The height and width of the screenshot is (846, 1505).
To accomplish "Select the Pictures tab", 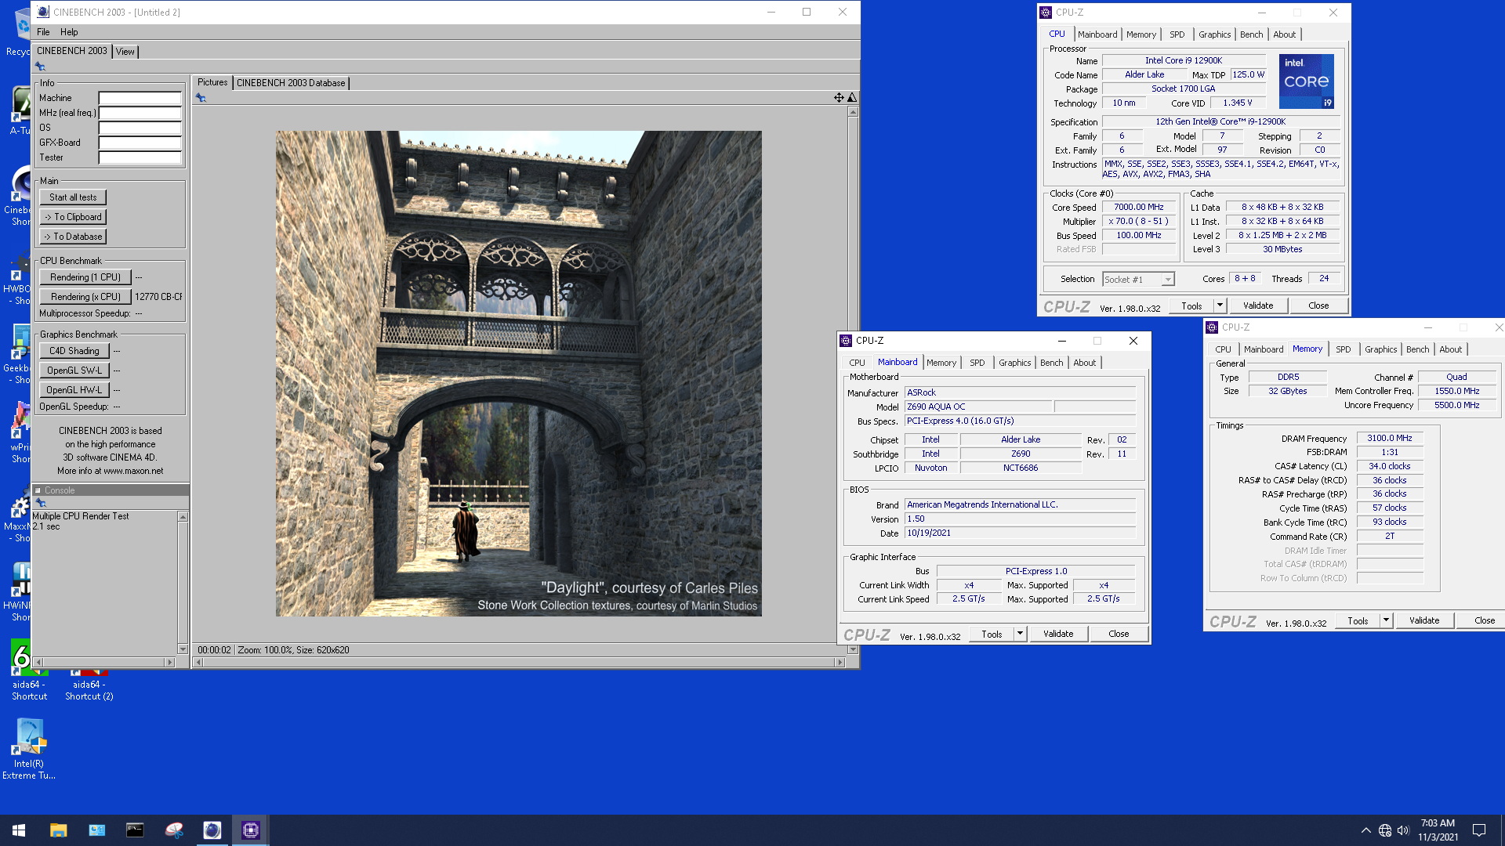I will click(x=212, y=82).
